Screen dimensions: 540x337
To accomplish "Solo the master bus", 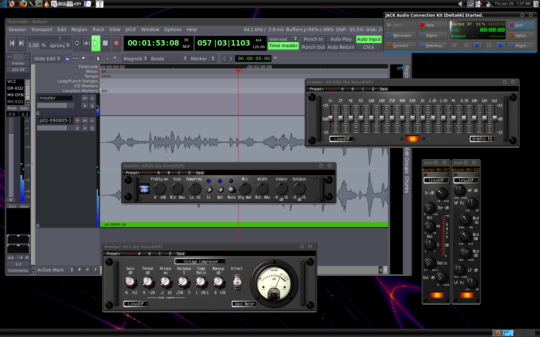I will [x=92, y=98].
